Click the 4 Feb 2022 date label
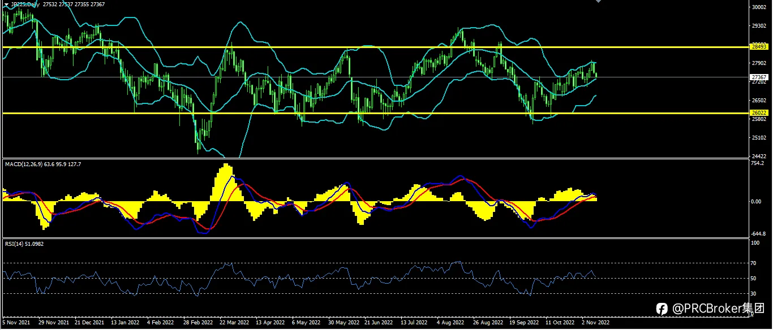 [161, 323]
